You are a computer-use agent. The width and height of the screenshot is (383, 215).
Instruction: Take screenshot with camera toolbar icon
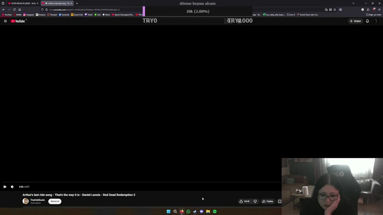point(341,10)
